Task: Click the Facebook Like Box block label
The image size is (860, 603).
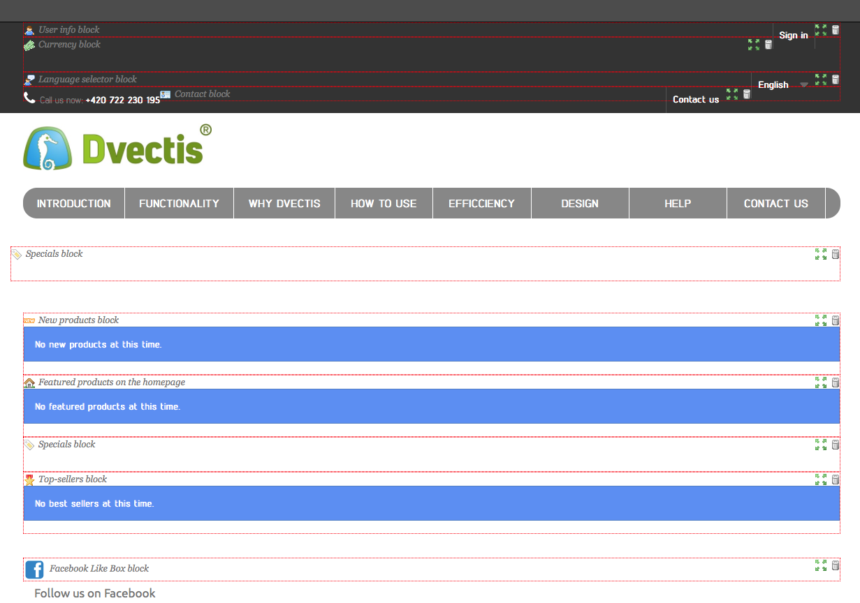Action: [x=99, y=568]
